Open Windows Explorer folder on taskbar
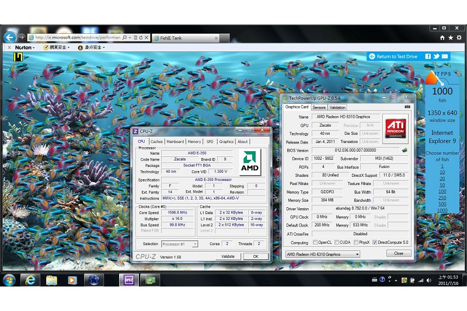 click(51, 280)
